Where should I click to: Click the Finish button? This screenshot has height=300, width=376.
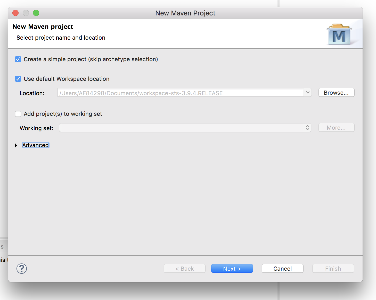[333, 269]
